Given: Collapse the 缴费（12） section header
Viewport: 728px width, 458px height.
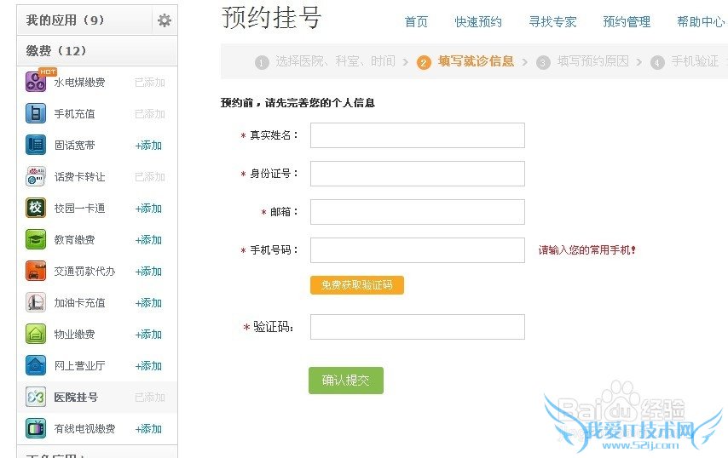Looking at the screenshot, I should [56, 51].
